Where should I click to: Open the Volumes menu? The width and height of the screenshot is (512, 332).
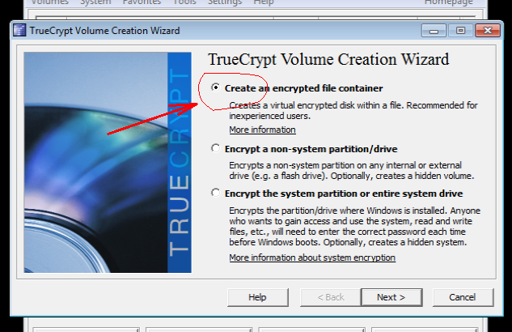click(x=49, y=2)
